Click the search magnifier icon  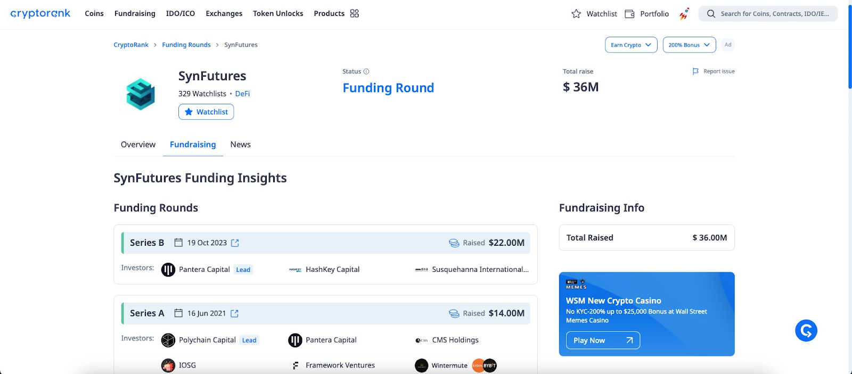(711, 14)
